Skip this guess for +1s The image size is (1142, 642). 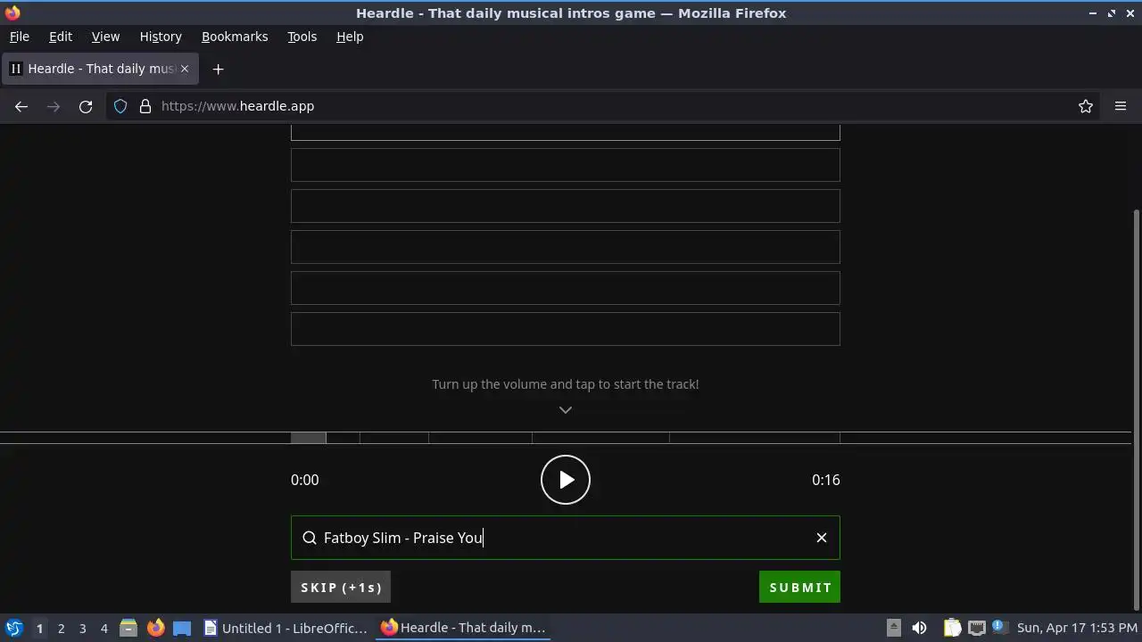click(341, 588)
